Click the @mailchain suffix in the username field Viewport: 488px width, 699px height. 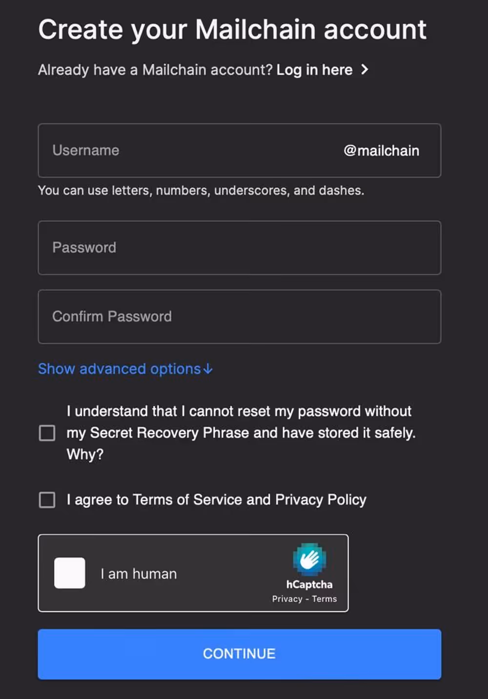382,151
